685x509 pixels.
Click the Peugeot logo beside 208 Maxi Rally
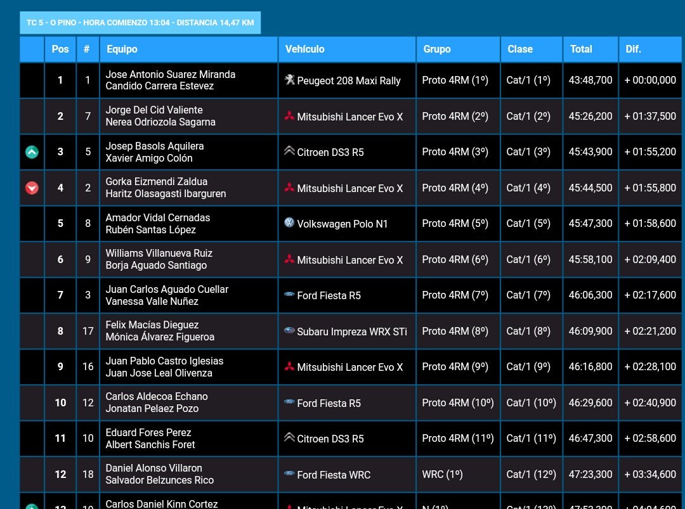pyautogui.click(x=289, y=79)
